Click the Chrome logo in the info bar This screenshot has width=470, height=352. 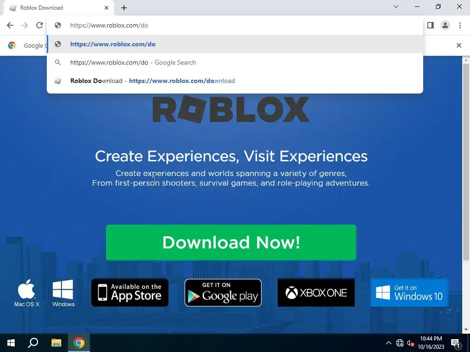click(12, 45)
